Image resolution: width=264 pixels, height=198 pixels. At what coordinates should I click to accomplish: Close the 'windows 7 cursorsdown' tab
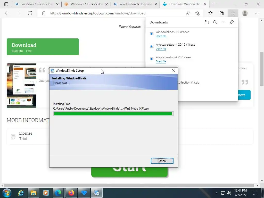click(57, 4)
